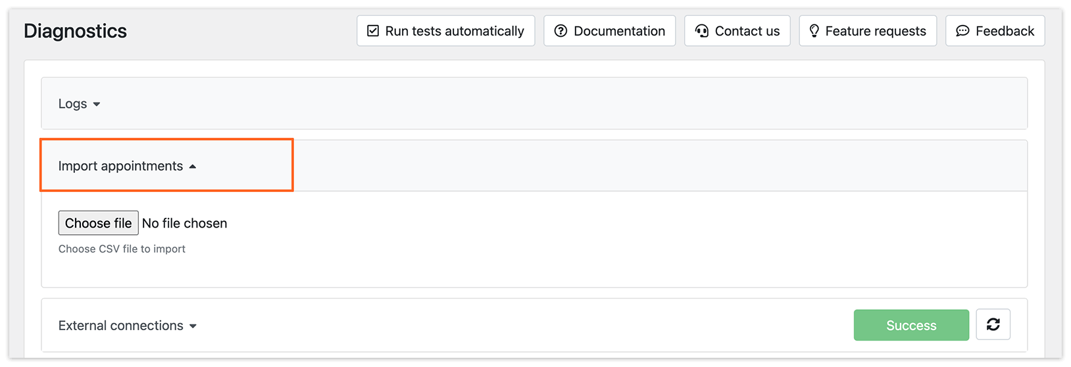Image resolution: width=1071 pixels, height=367 pixels.
Task: Open Feature requests
Action: pos(867,31)
